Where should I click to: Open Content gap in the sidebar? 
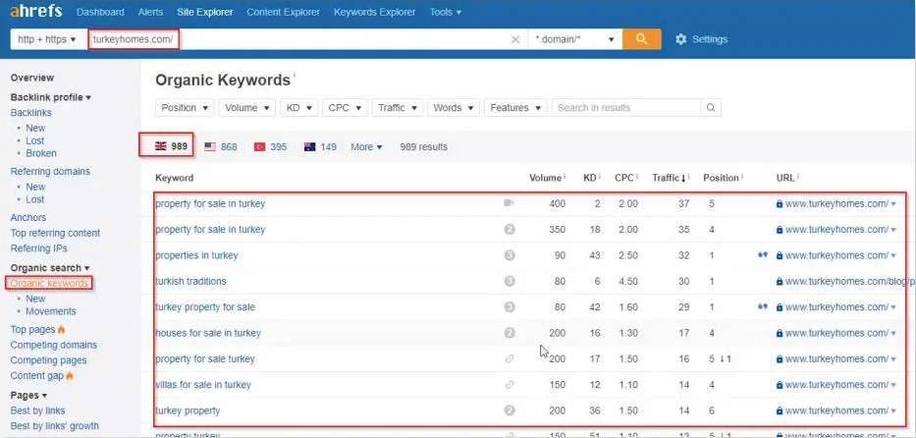pos(36,376)
